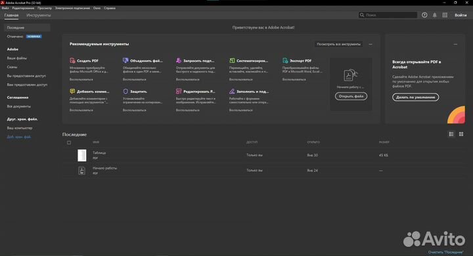This screenshot has width=473, height=256.
Task: Open the default app card ellipsis menu
Action: pos(455,45)
